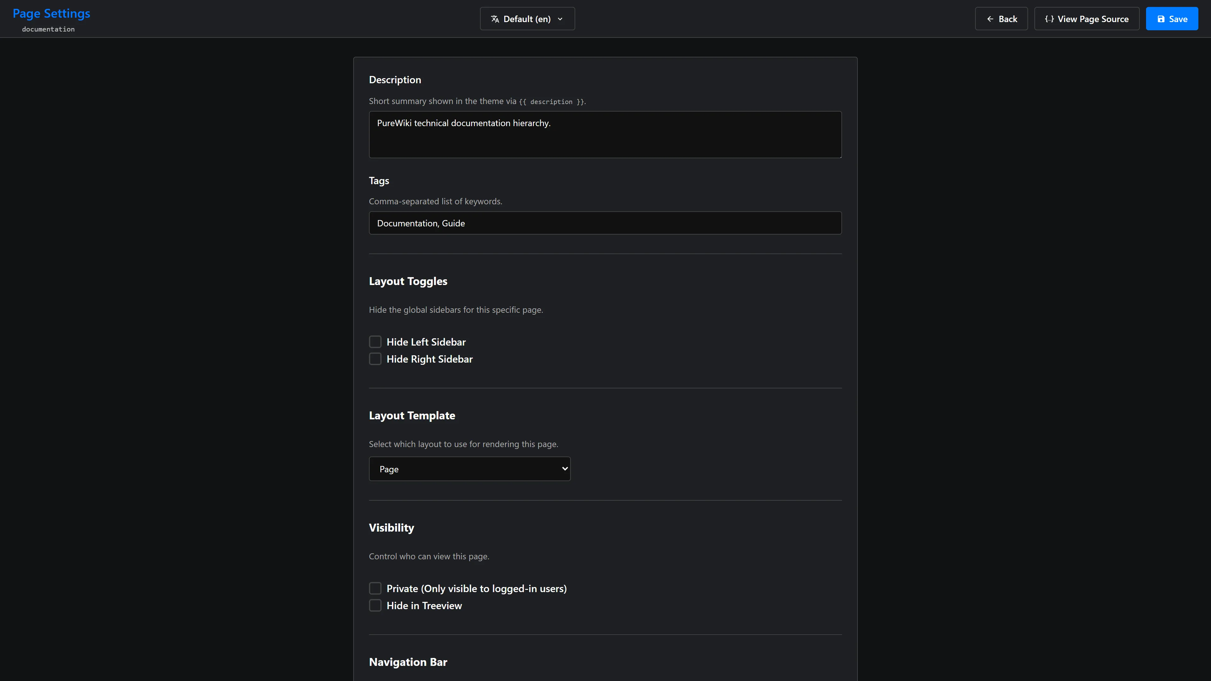Click the Page Settings title link

click(51, 14)
